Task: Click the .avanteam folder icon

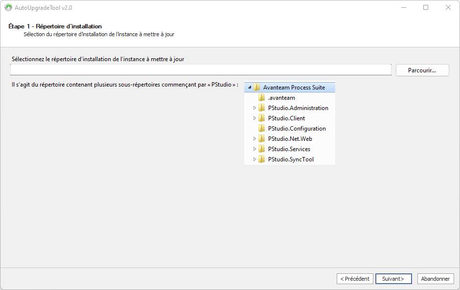Action: (x=261, y=98)
